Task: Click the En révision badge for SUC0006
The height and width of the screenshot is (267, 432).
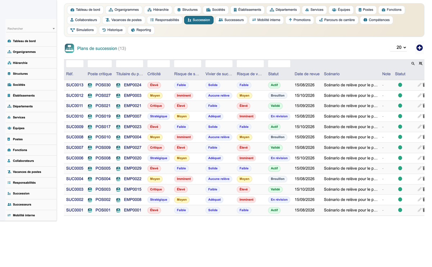Action: pos(279,158)
